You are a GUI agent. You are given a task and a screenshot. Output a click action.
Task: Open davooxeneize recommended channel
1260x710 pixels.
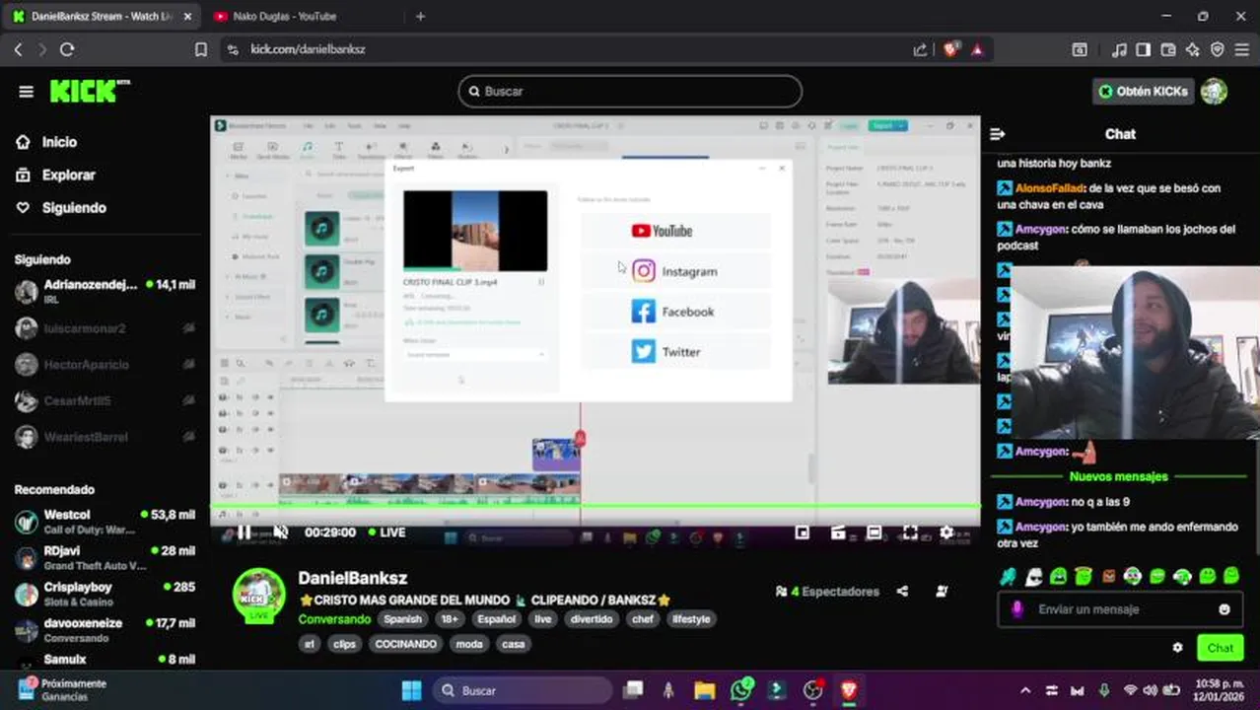[x=105, y=630]
